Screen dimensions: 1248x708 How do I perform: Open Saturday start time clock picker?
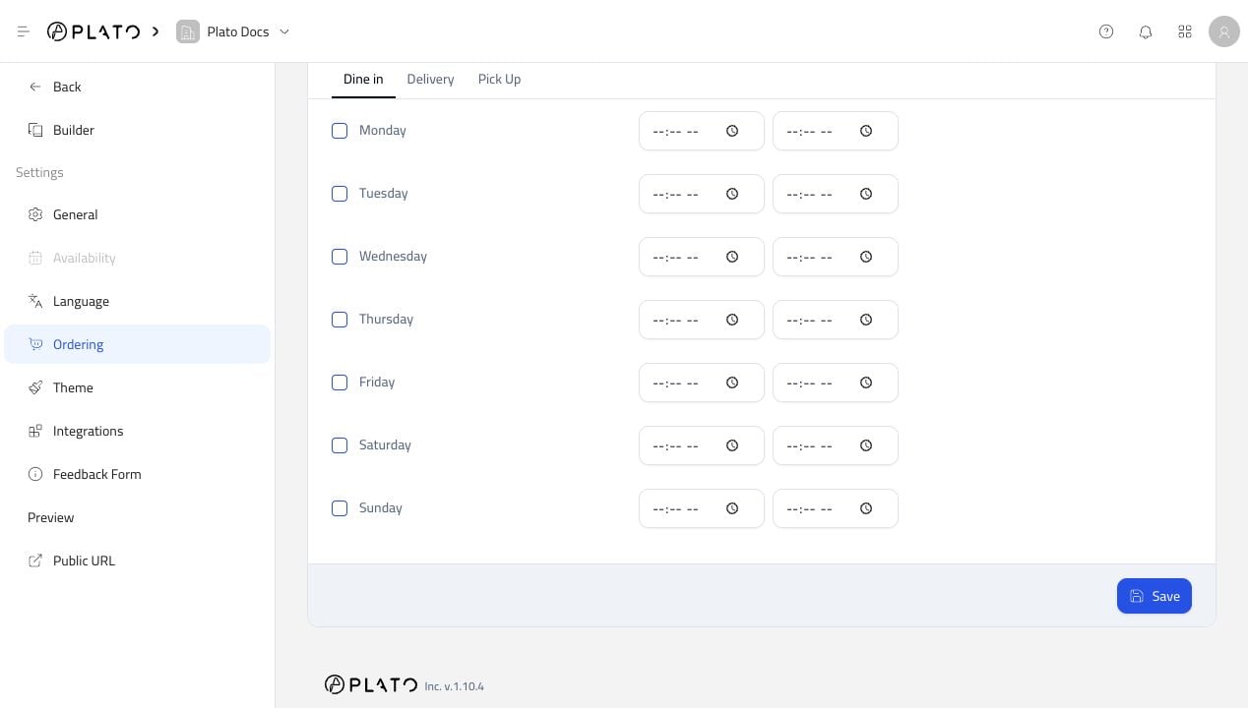click(732, 445)
